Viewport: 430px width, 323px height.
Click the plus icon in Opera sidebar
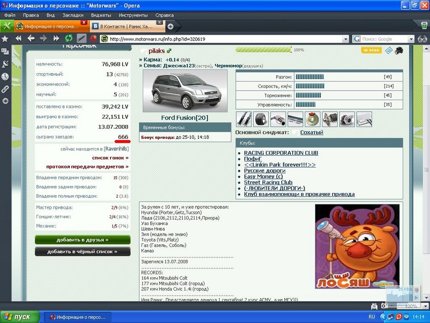tap(5, 101)
